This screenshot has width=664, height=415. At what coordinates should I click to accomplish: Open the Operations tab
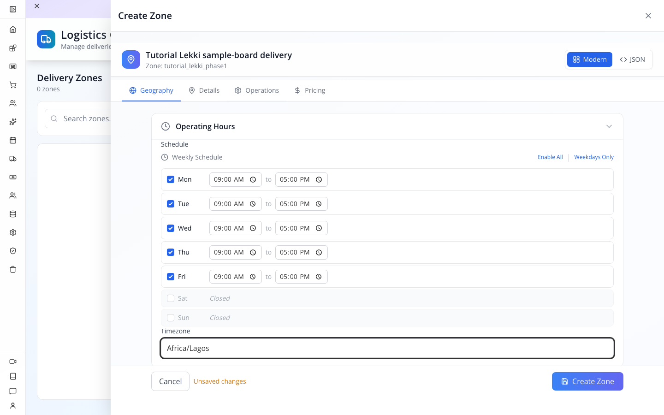(257, 90)
